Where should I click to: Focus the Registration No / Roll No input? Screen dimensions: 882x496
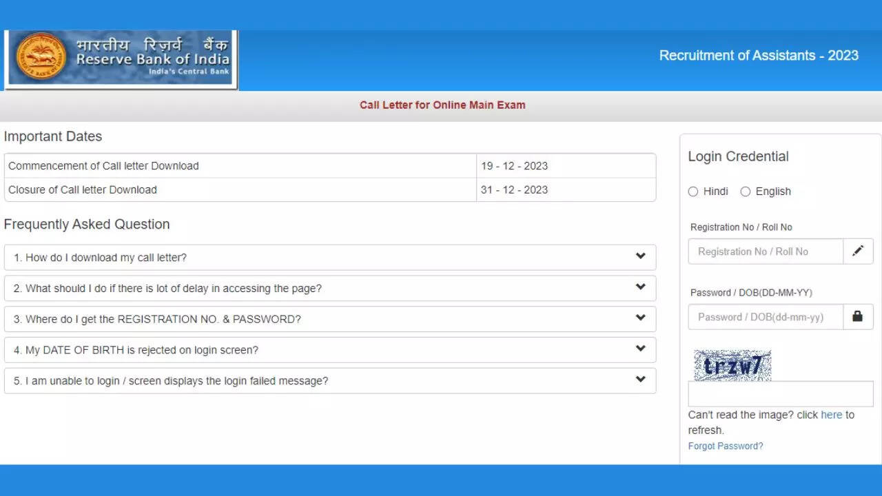[766, 251]
